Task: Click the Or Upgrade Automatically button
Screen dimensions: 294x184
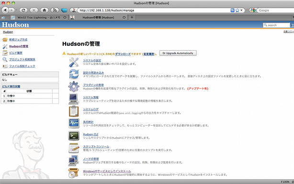Action: 178,53
